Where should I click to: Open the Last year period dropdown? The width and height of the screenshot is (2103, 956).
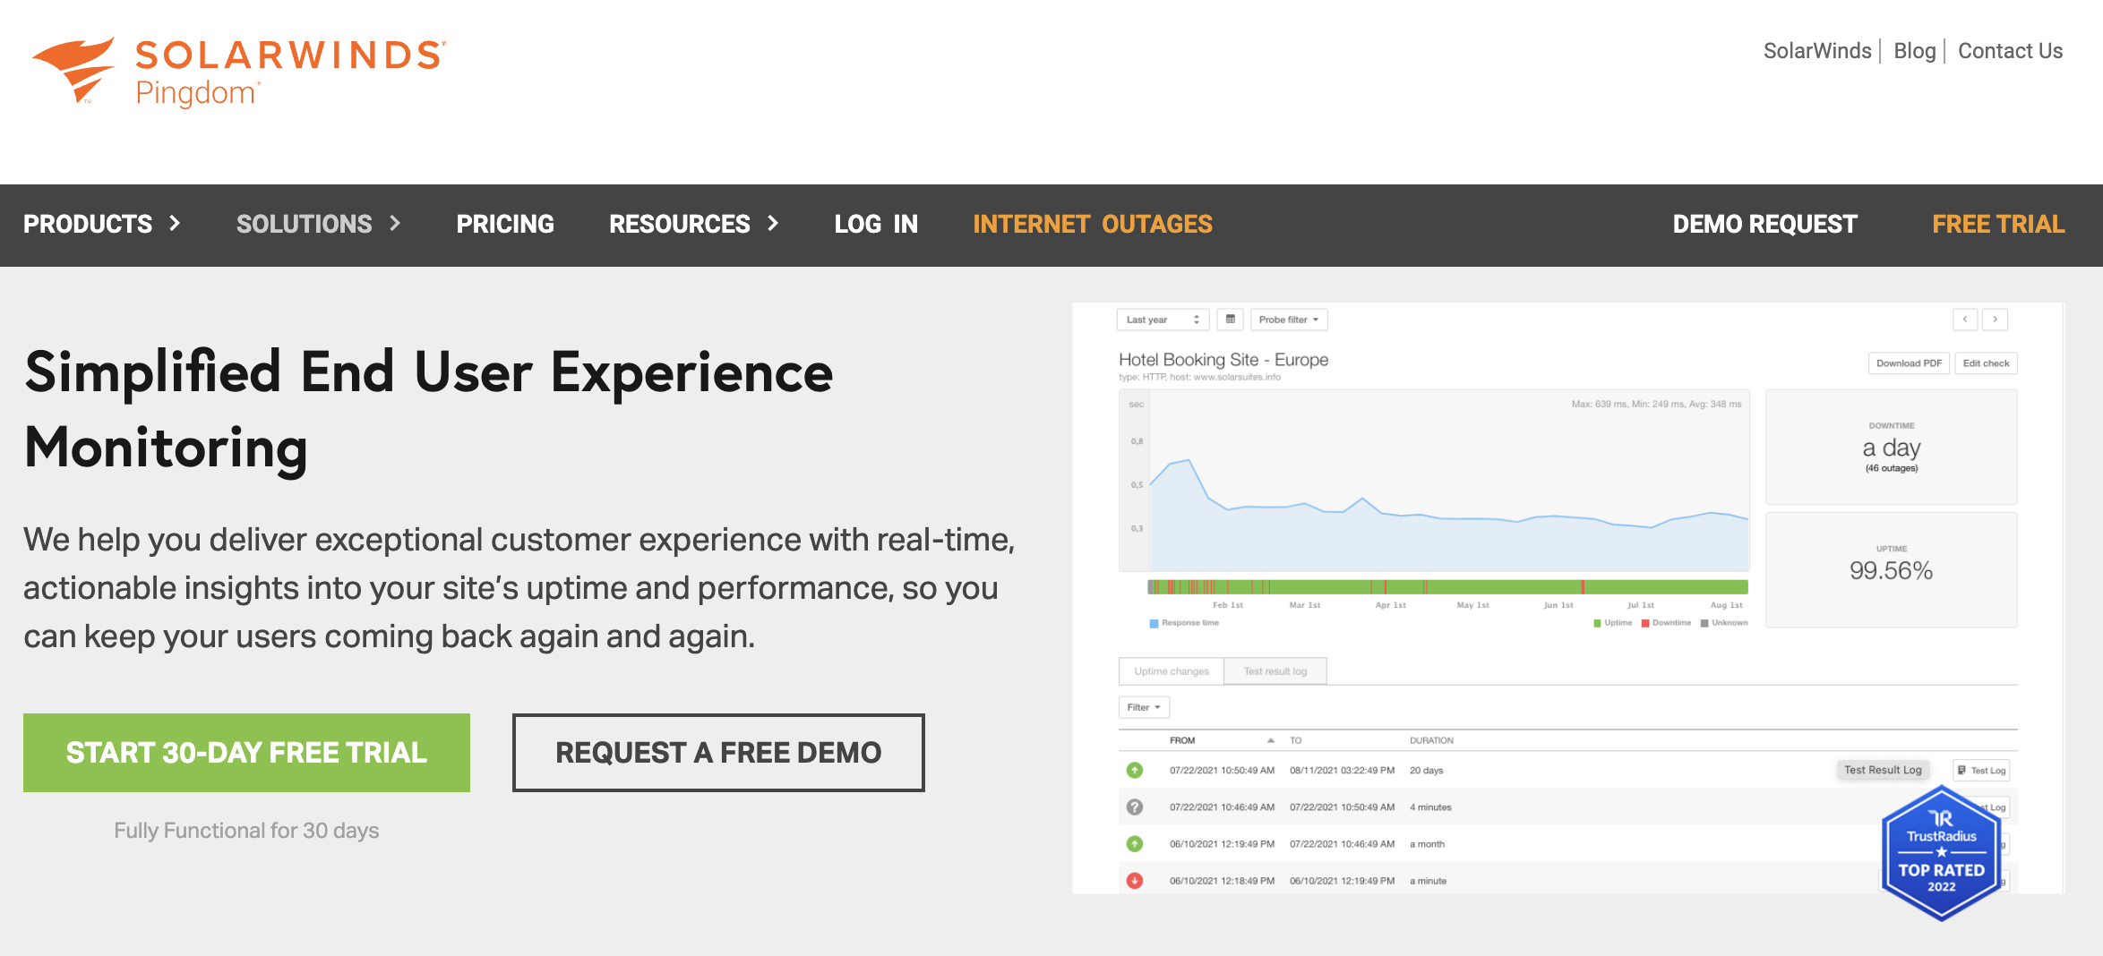pyautogui.click(x=1163, y=320)
